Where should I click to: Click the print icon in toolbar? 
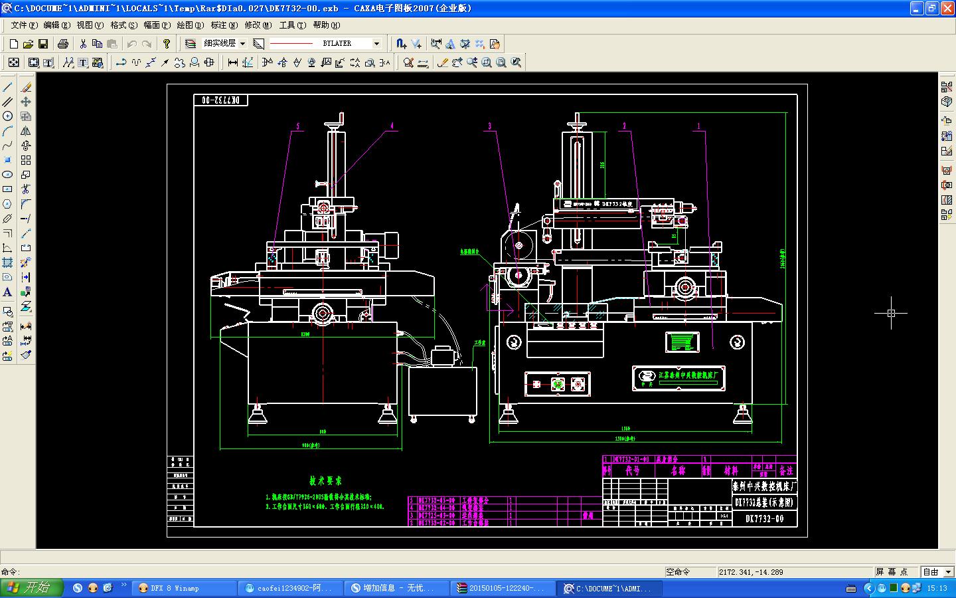coord(63,44)
